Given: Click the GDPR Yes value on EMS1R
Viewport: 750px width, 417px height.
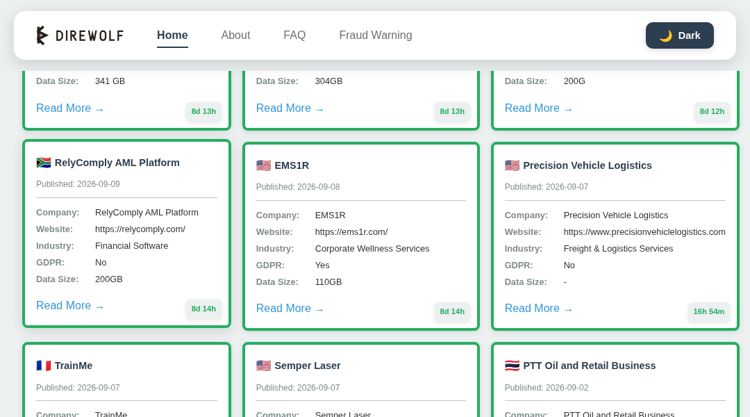Looking at the screenshot, I should pos(322,265).
